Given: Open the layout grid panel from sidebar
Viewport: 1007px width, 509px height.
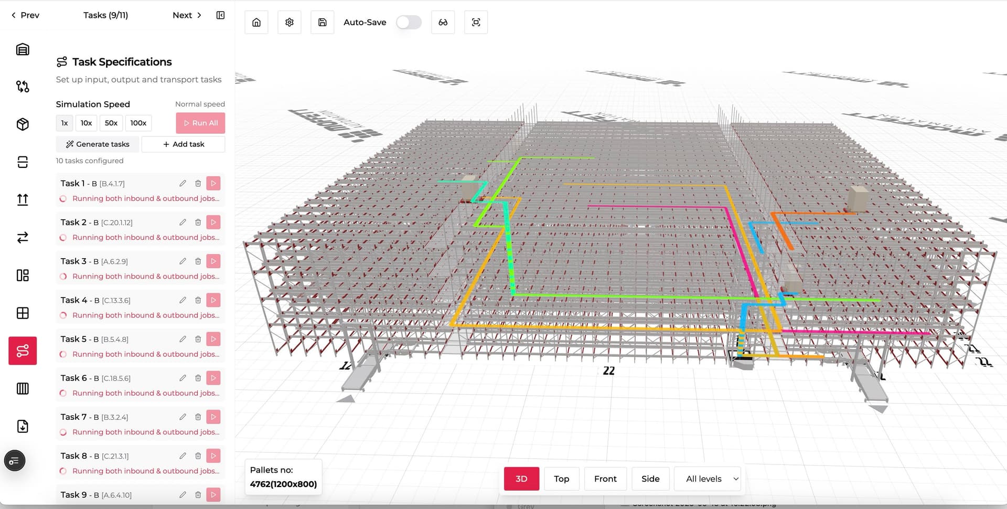Looking at the screenshot, I should click(x=23, y=275).
